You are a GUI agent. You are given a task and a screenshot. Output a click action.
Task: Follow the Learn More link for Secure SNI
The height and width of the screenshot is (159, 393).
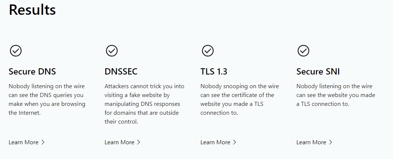tap(311, 142)
